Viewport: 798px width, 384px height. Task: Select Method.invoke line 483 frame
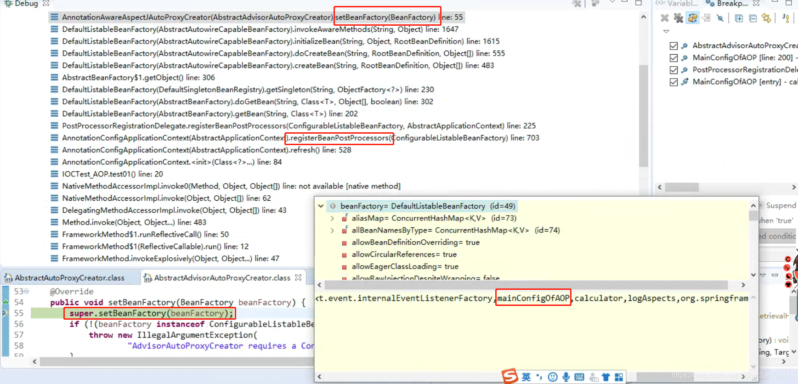click(x=134, y=222)
